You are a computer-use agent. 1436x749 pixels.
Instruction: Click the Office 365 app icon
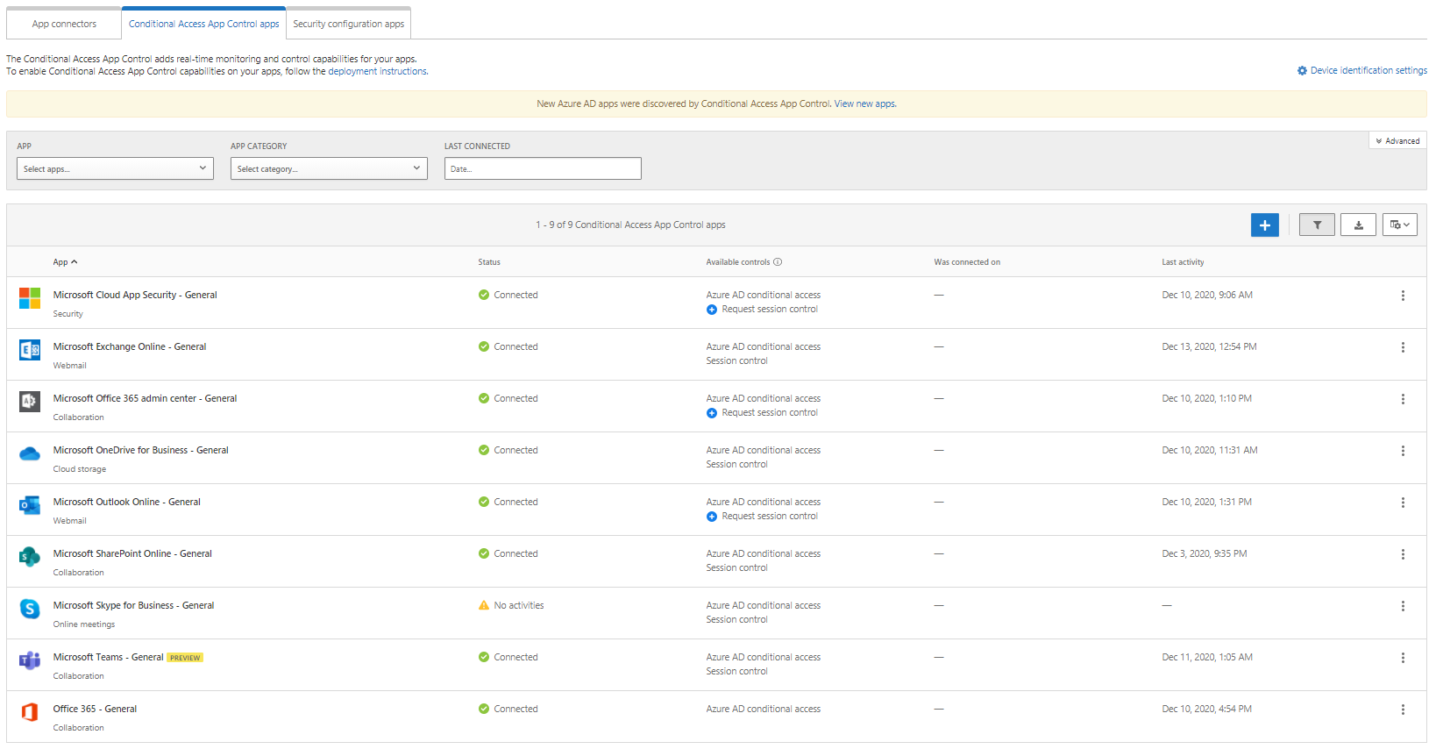(30, 712)
